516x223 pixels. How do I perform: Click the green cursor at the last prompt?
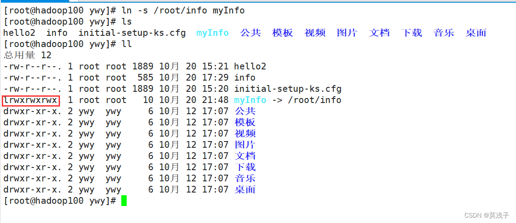124,201
